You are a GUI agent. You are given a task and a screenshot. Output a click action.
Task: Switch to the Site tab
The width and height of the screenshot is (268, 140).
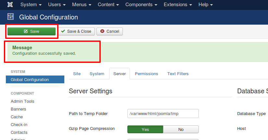(x=77, y=74)
